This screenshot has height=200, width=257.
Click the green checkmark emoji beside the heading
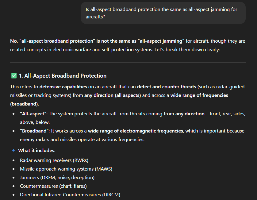click(x=13, y=76)
